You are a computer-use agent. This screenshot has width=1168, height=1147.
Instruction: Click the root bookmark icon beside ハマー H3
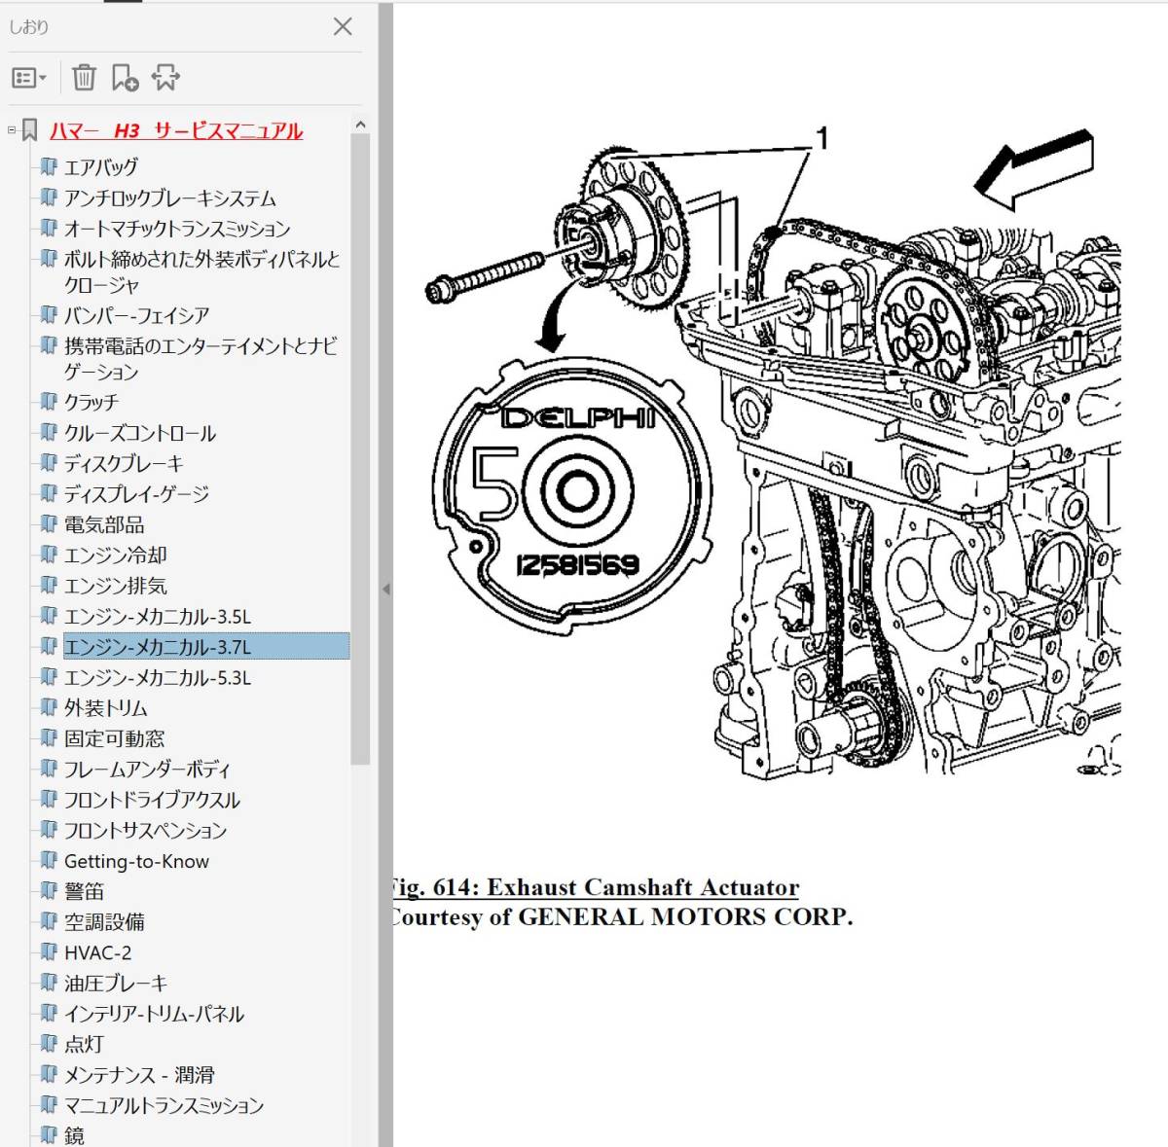pyautogui.click(x=30, y=130)
